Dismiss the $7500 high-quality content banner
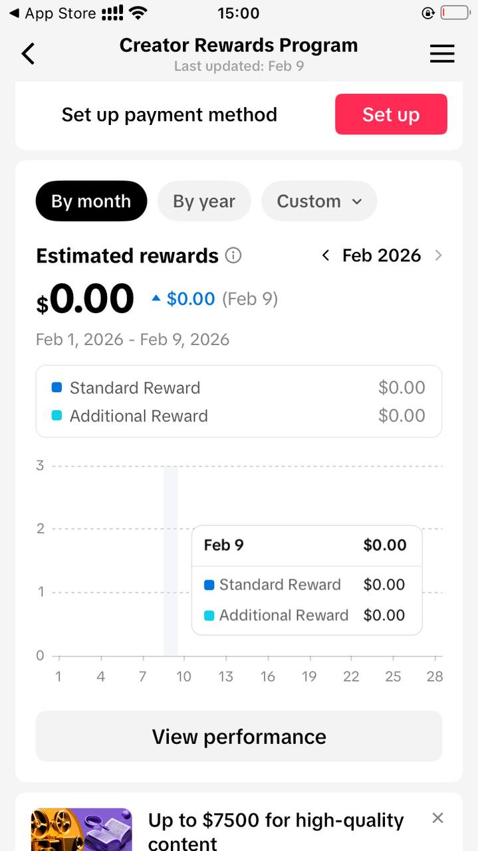478x851 pixels. pos(437,818)
